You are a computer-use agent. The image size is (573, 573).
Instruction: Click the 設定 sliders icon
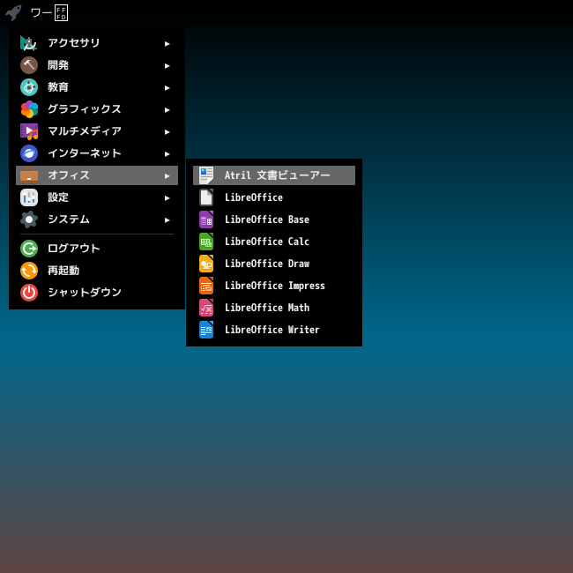[x=29, y=197]
